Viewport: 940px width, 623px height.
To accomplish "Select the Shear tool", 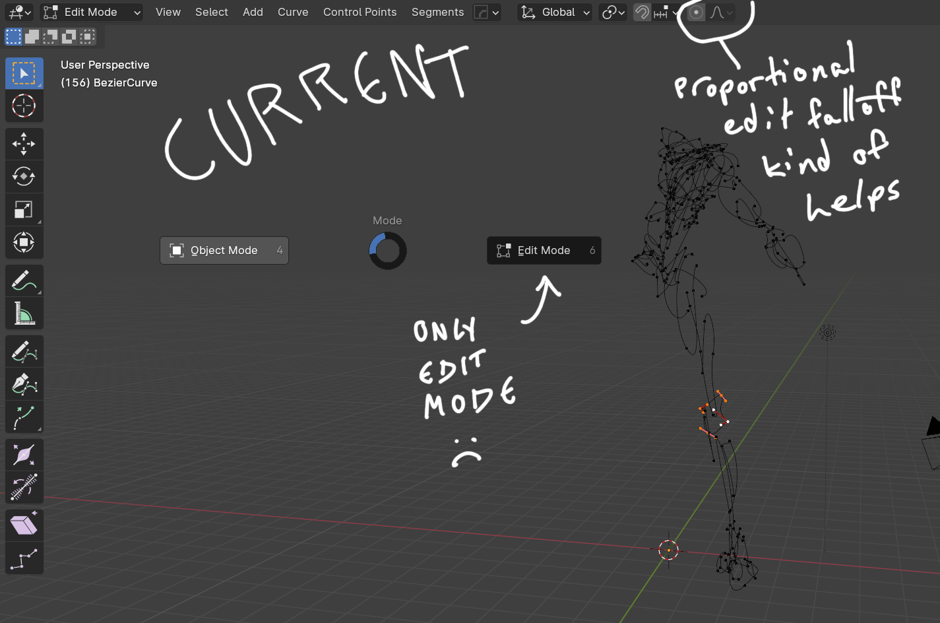I will (x=24, y=526).
